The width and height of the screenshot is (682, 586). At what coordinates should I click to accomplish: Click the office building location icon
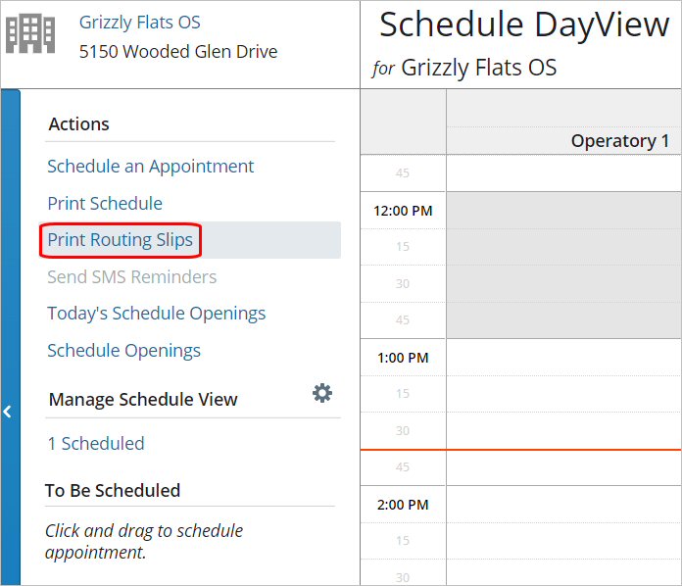coord(30,35)
